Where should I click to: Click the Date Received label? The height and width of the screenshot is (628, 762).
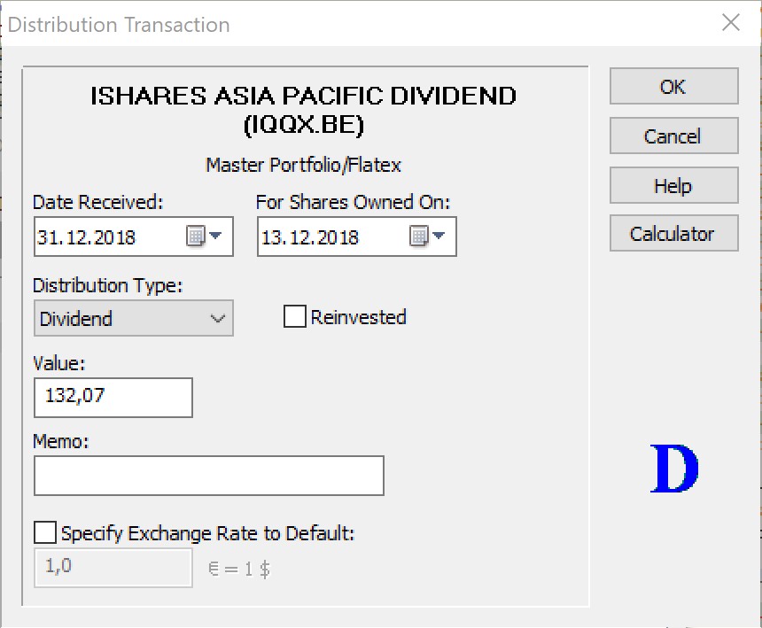click(97, 202)
